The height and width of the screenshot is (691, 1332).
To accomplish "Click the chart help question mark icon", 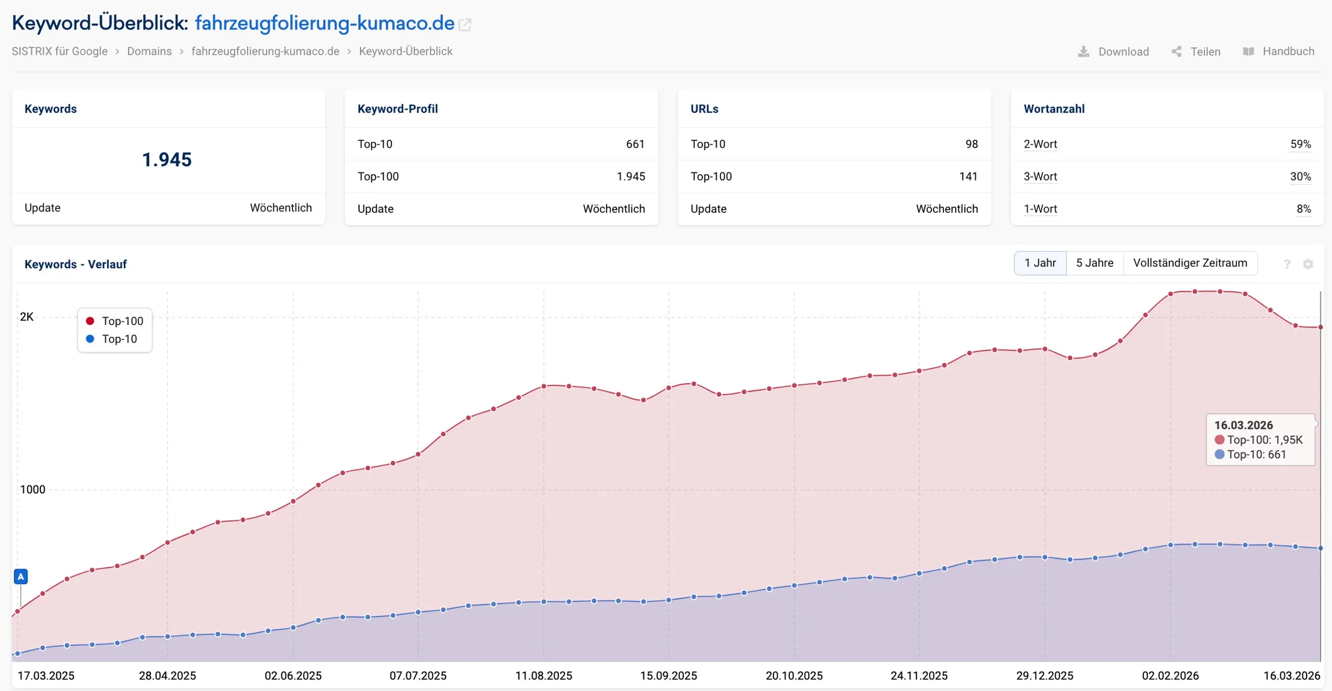I will pyautogui.click(x=1287, y=264).
